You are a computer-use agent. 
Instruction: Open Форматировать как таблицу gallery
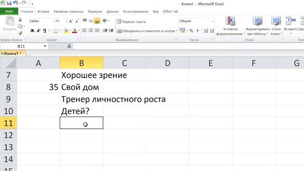257,26
